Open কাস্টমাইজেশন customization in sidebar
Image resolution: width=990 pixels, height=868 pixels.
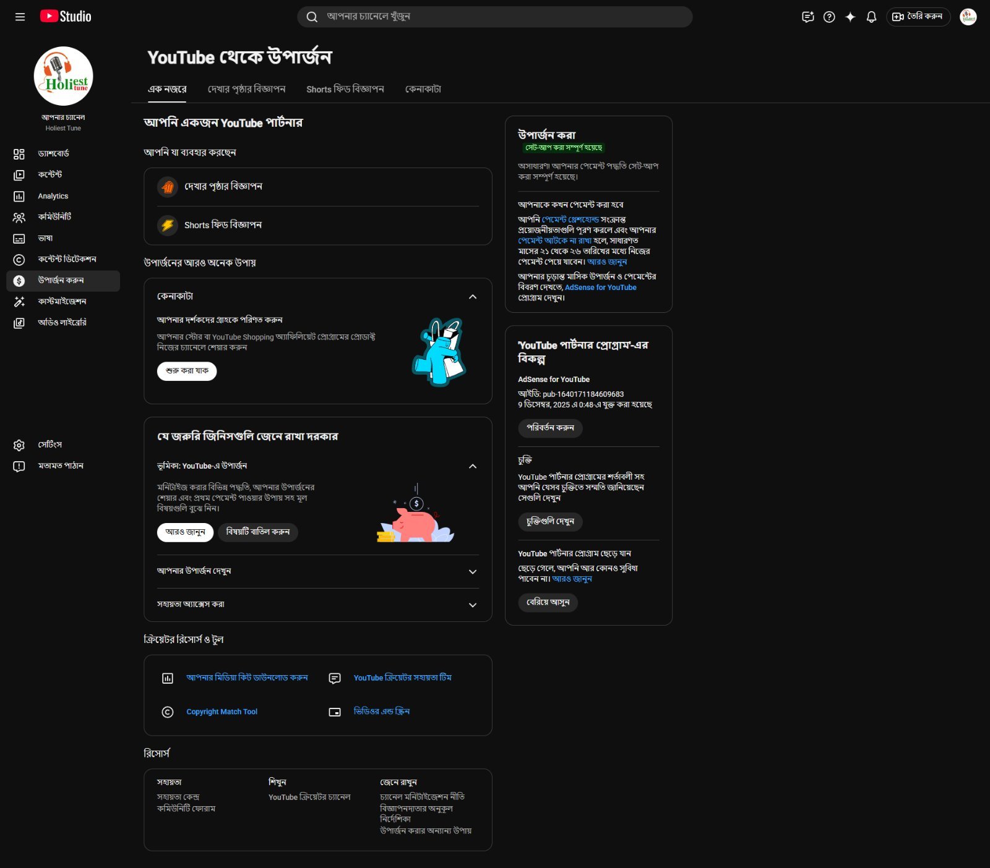point(63,302)
